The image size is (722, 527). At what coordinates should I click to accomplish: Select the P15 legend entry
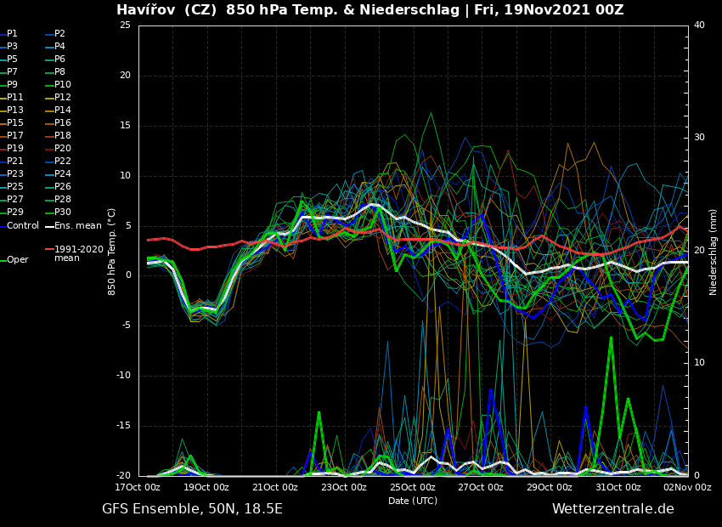click(x=15, y=123)
